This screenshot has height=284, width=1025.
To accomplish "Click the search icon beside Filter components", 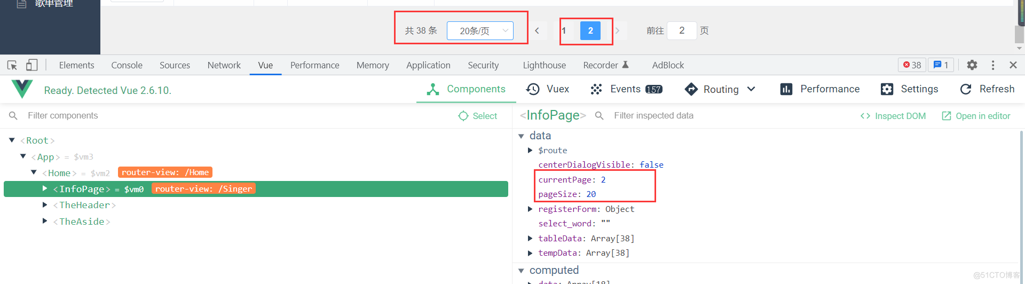I will coord(13,116).
